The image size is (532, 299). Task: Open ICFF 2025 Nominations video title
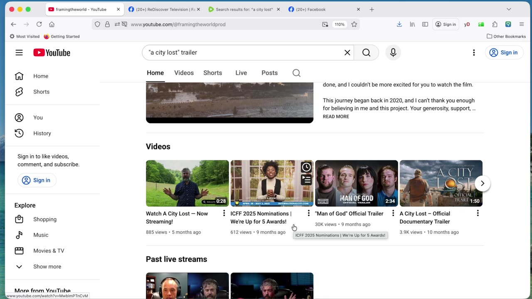(x=261, y=218)
